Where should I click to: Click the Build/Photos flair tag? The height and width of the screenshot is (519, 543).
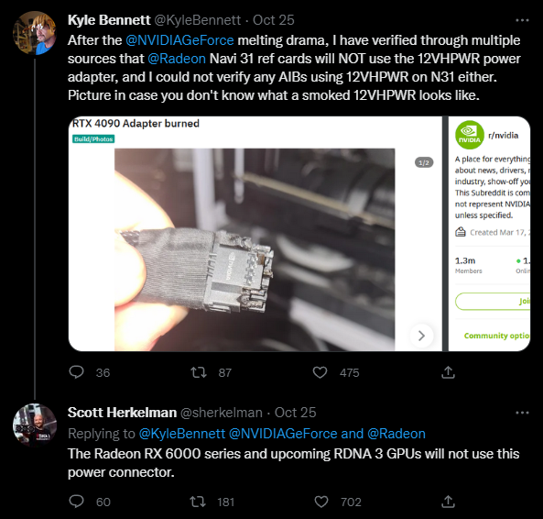tap(93, 139)
